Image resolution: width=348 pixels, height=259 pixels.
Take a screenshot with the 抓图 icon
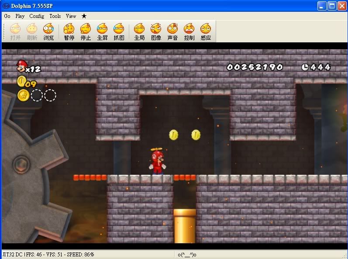click(x=119, y=32)
